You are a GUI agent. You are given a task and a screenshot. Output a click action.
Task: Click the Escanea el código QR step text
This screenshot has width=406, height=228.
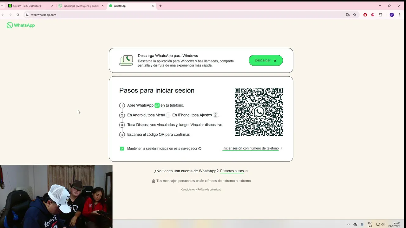tap(159, 135)
